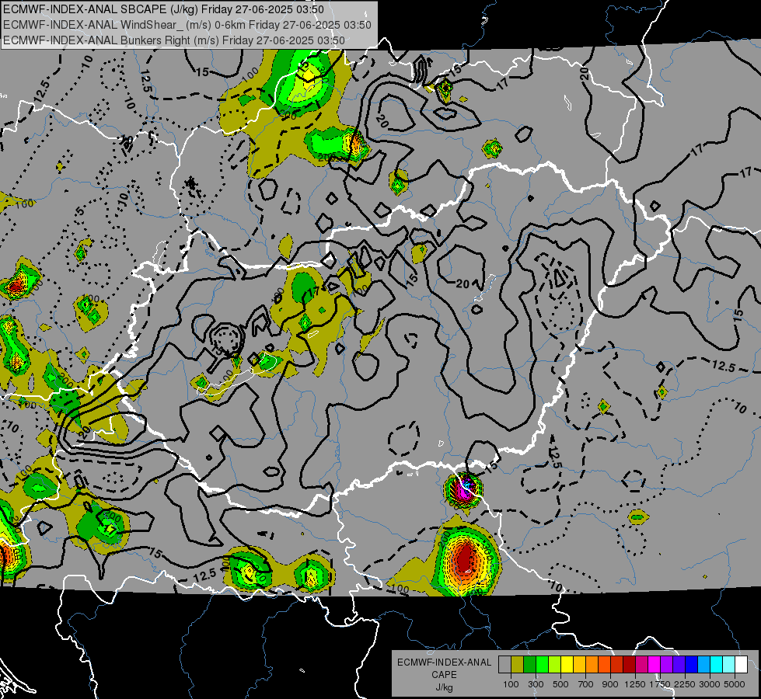Click the legend value 2250
This screenshot has width=761, height=699.
[684, 684]
